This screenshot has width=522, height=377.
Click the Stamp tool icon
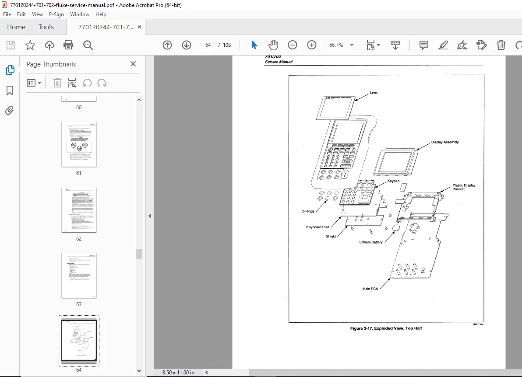click(481, 45)
